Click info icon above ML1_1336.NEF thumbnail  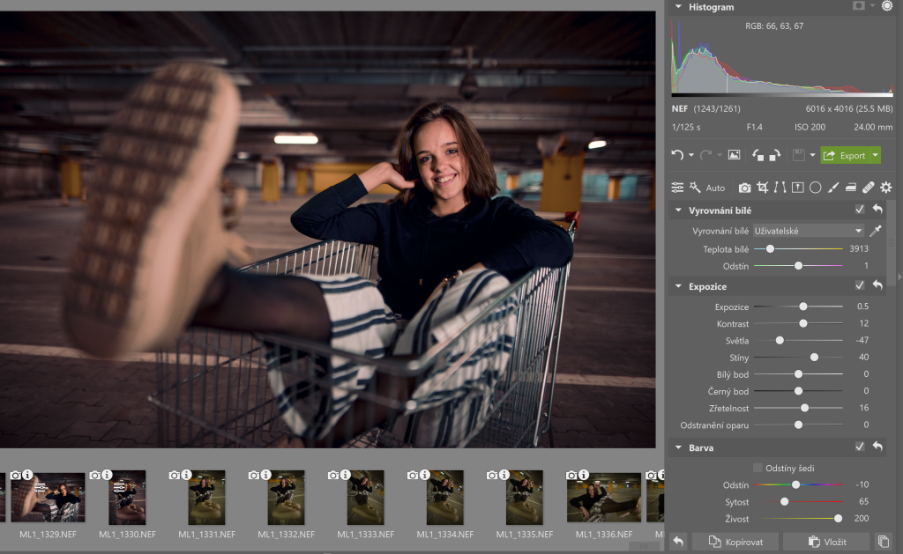tap(584, 476)
